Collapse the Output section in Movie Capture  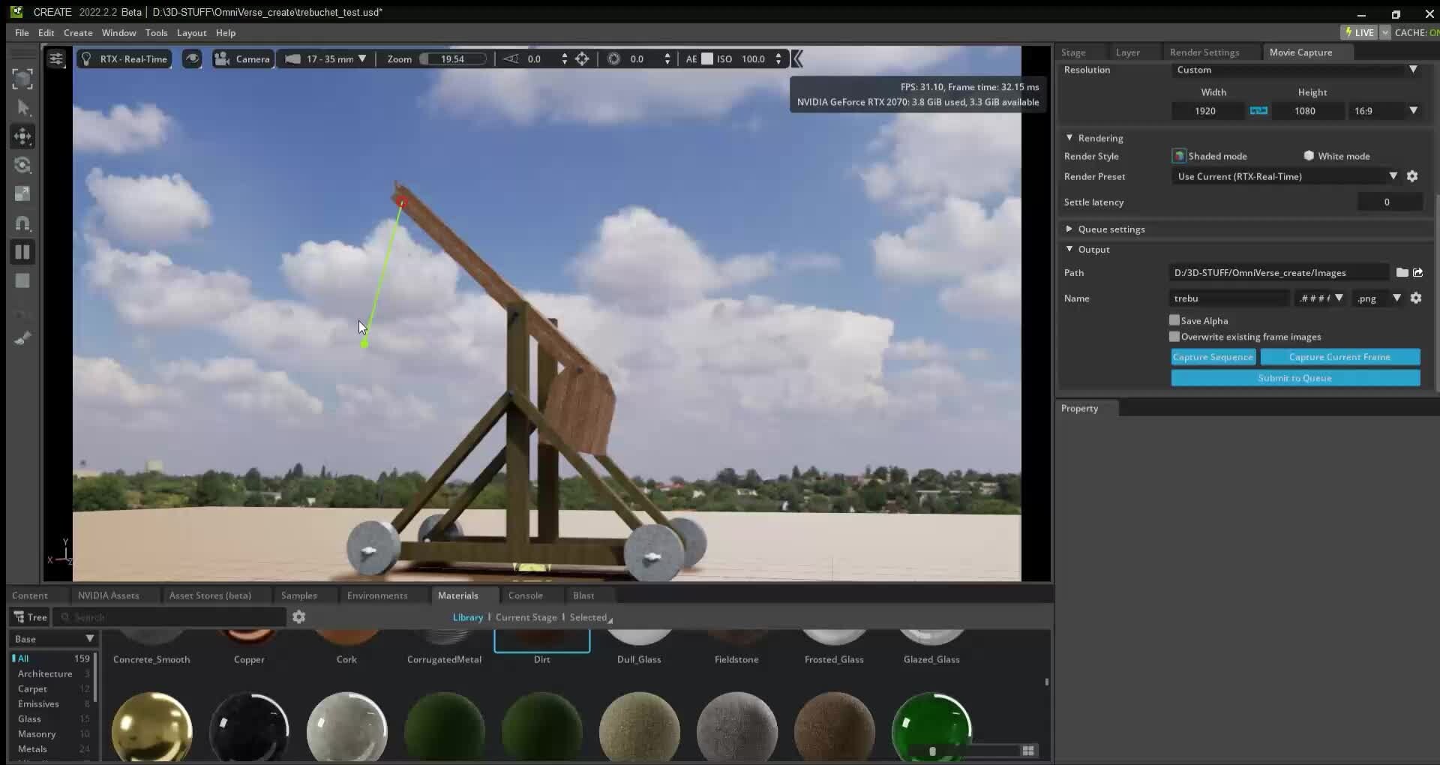click(x=1070, y=249)
